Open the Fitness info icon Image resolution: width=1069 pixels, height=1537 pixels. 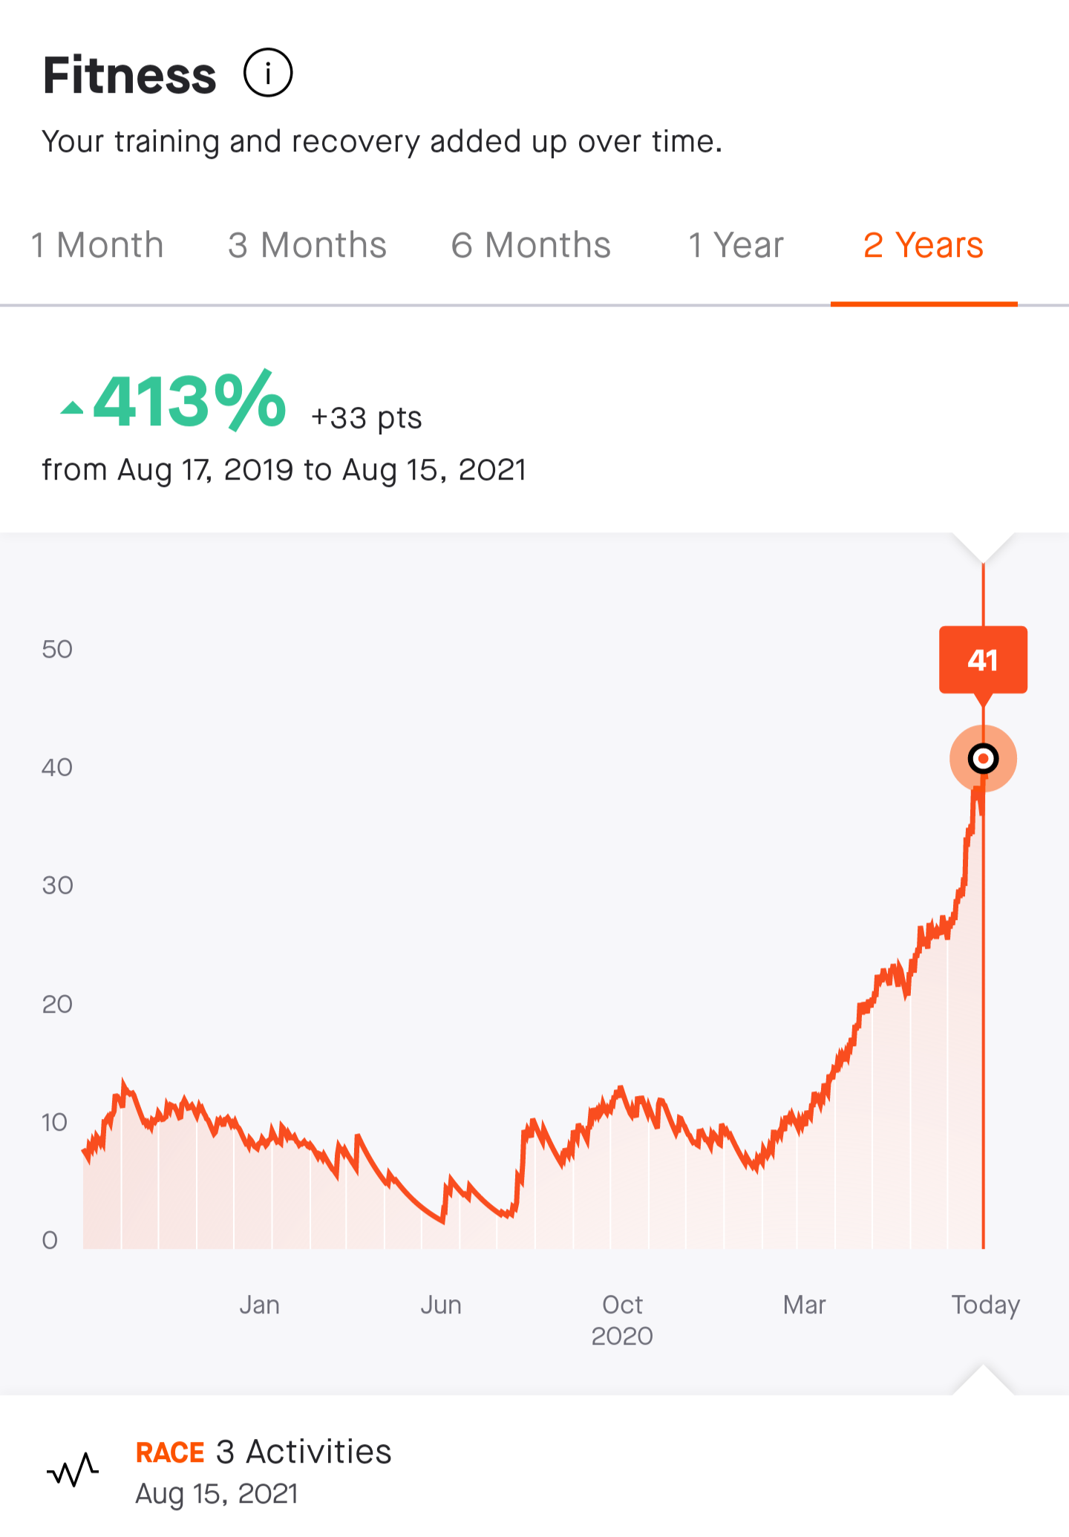click(268, 73)
